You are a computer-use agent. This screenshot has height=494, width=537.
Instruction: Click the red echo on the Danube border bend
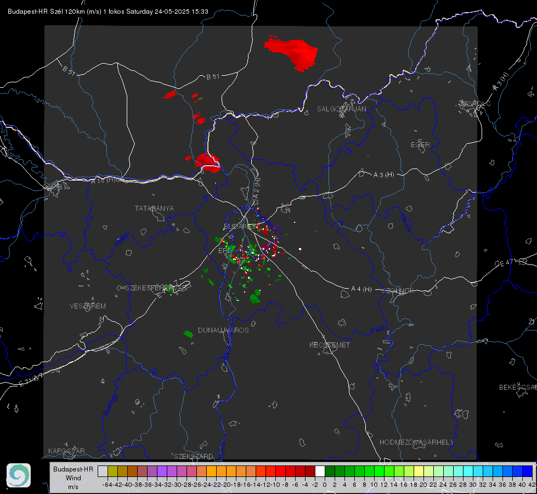coord(207,162)
